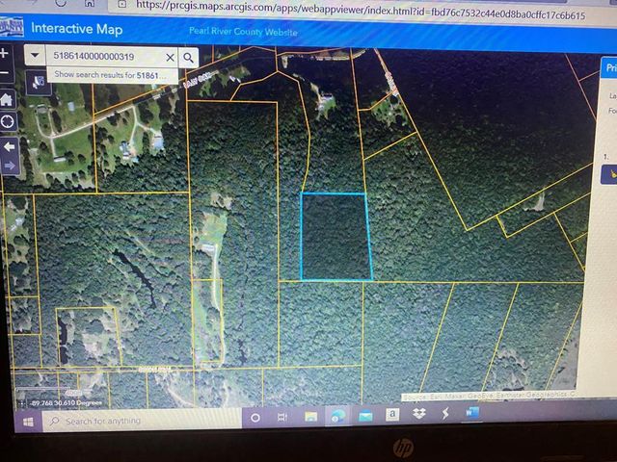Screen dimensions: 617x462
Task: Clear the parcel search text with X
Action: (x=171, y=57)
